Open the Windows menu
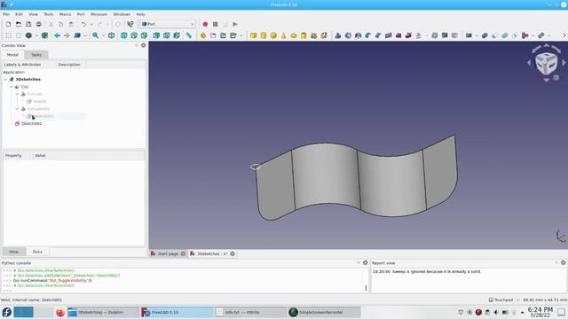 122,14
